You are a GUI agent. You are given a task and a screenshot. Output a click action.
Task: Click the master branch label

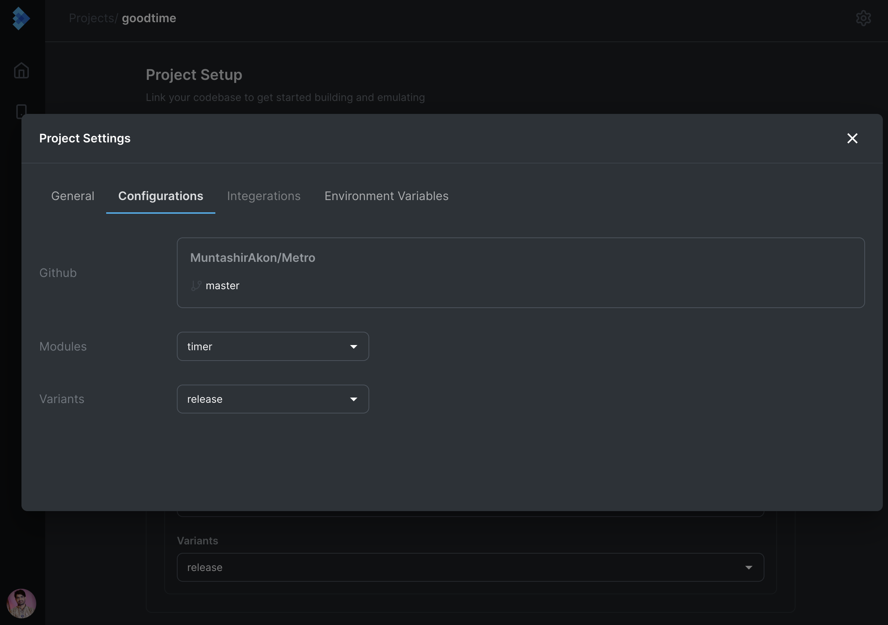coord(222,286)
